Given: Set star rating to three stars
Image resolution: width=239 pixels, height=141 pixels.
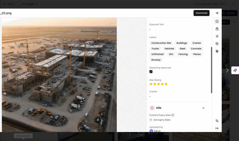Looking at the screenshot, I should click(x=159, y=84).
